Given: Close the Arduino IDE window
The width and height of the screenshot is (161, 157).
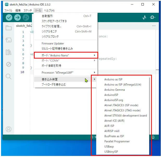Looking at the screenshot, I should 153,4.
